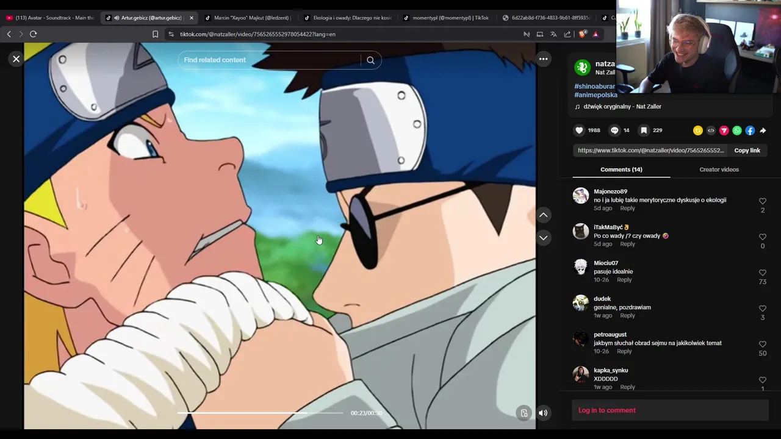Open the #animepolska hashtag link
This screenshot has height=439, width=781.
[x=596, y=95]
